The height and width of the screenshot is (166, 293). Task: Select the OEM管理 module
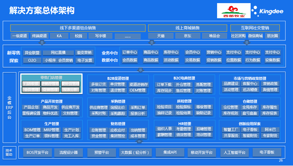138,90
